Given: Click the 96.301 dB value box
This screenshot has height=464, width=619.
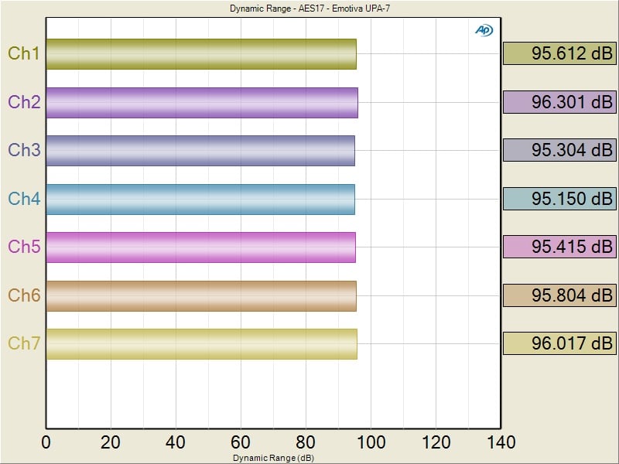Looking at the screenshot, I should (559, 102).
